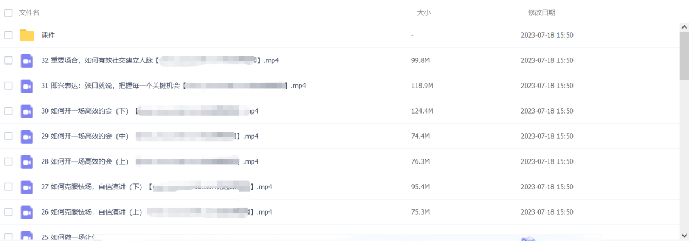Click the vertical scrollbar thumb
The image size is (690, 241).
tap(684, 55)
